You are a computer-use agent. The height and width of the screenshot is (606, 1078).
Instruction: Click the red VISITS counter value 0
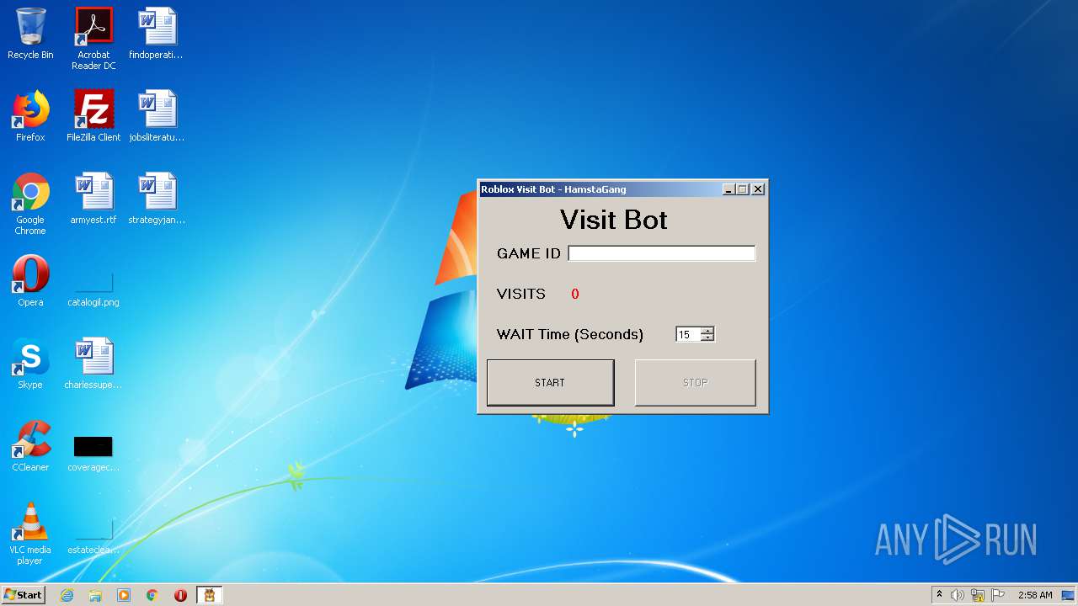click(575, 294)
